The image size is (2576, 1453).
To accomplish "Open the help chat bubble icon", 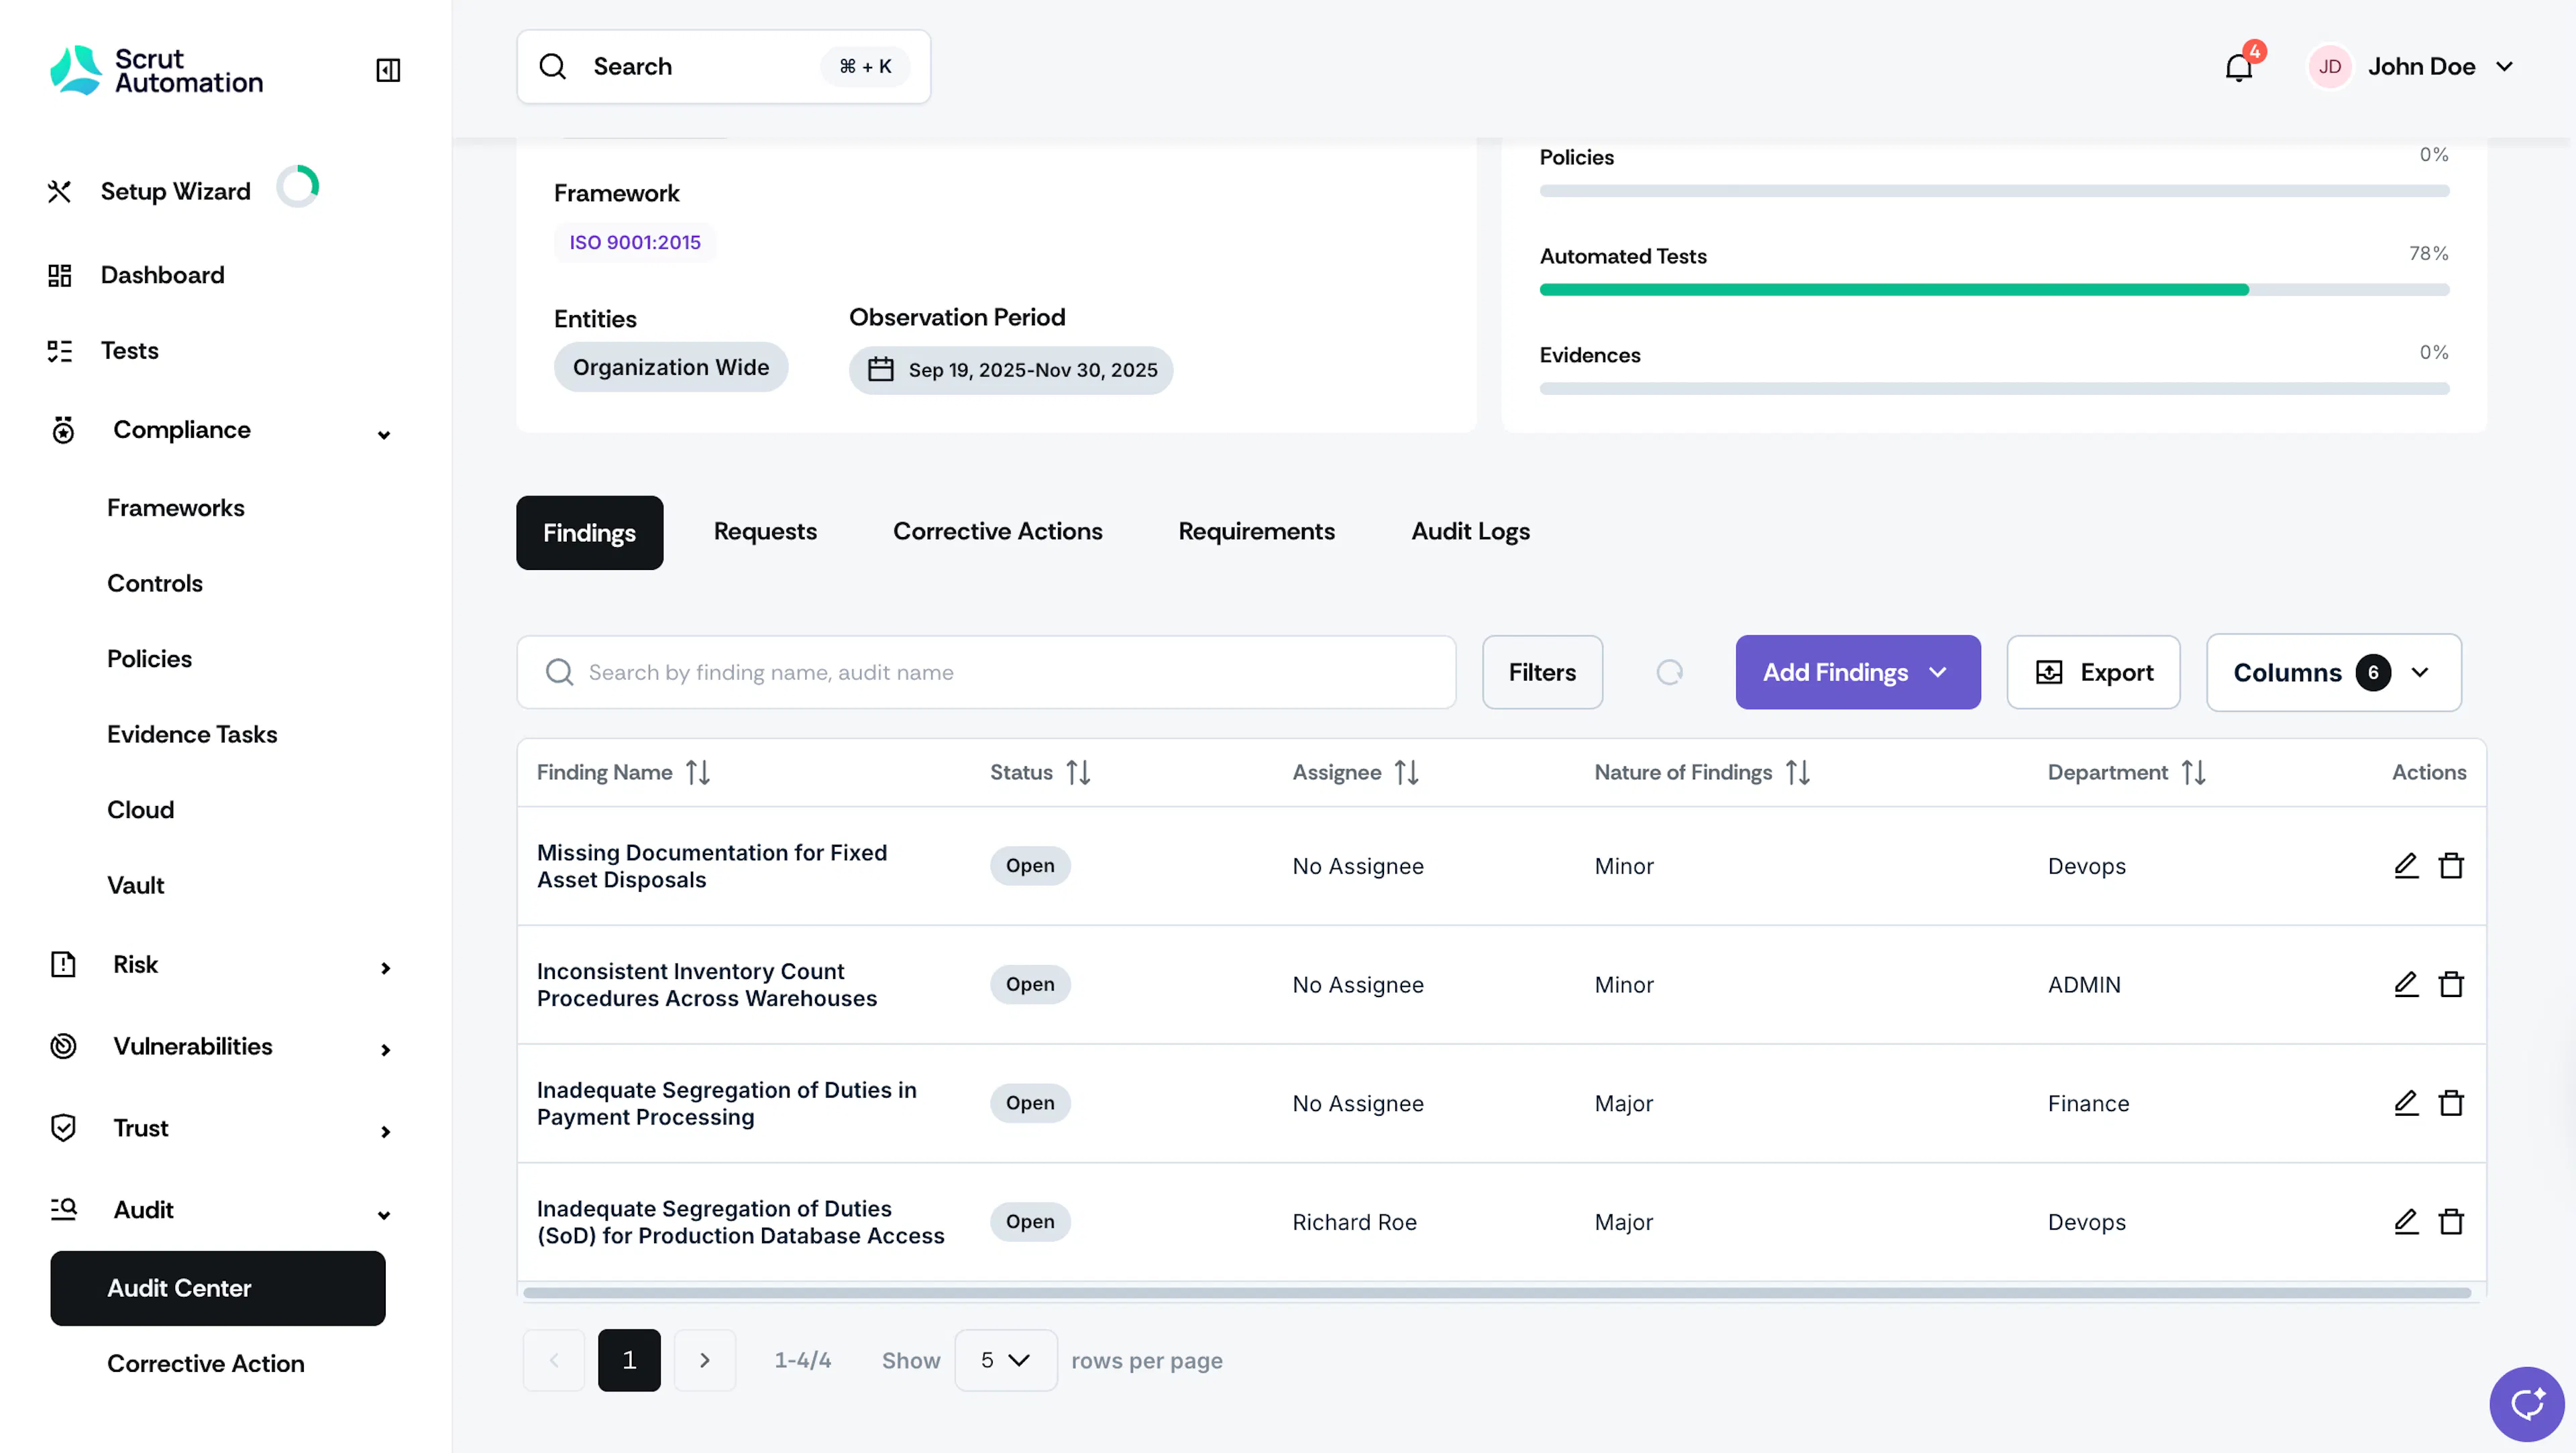I will 2526,1404.
